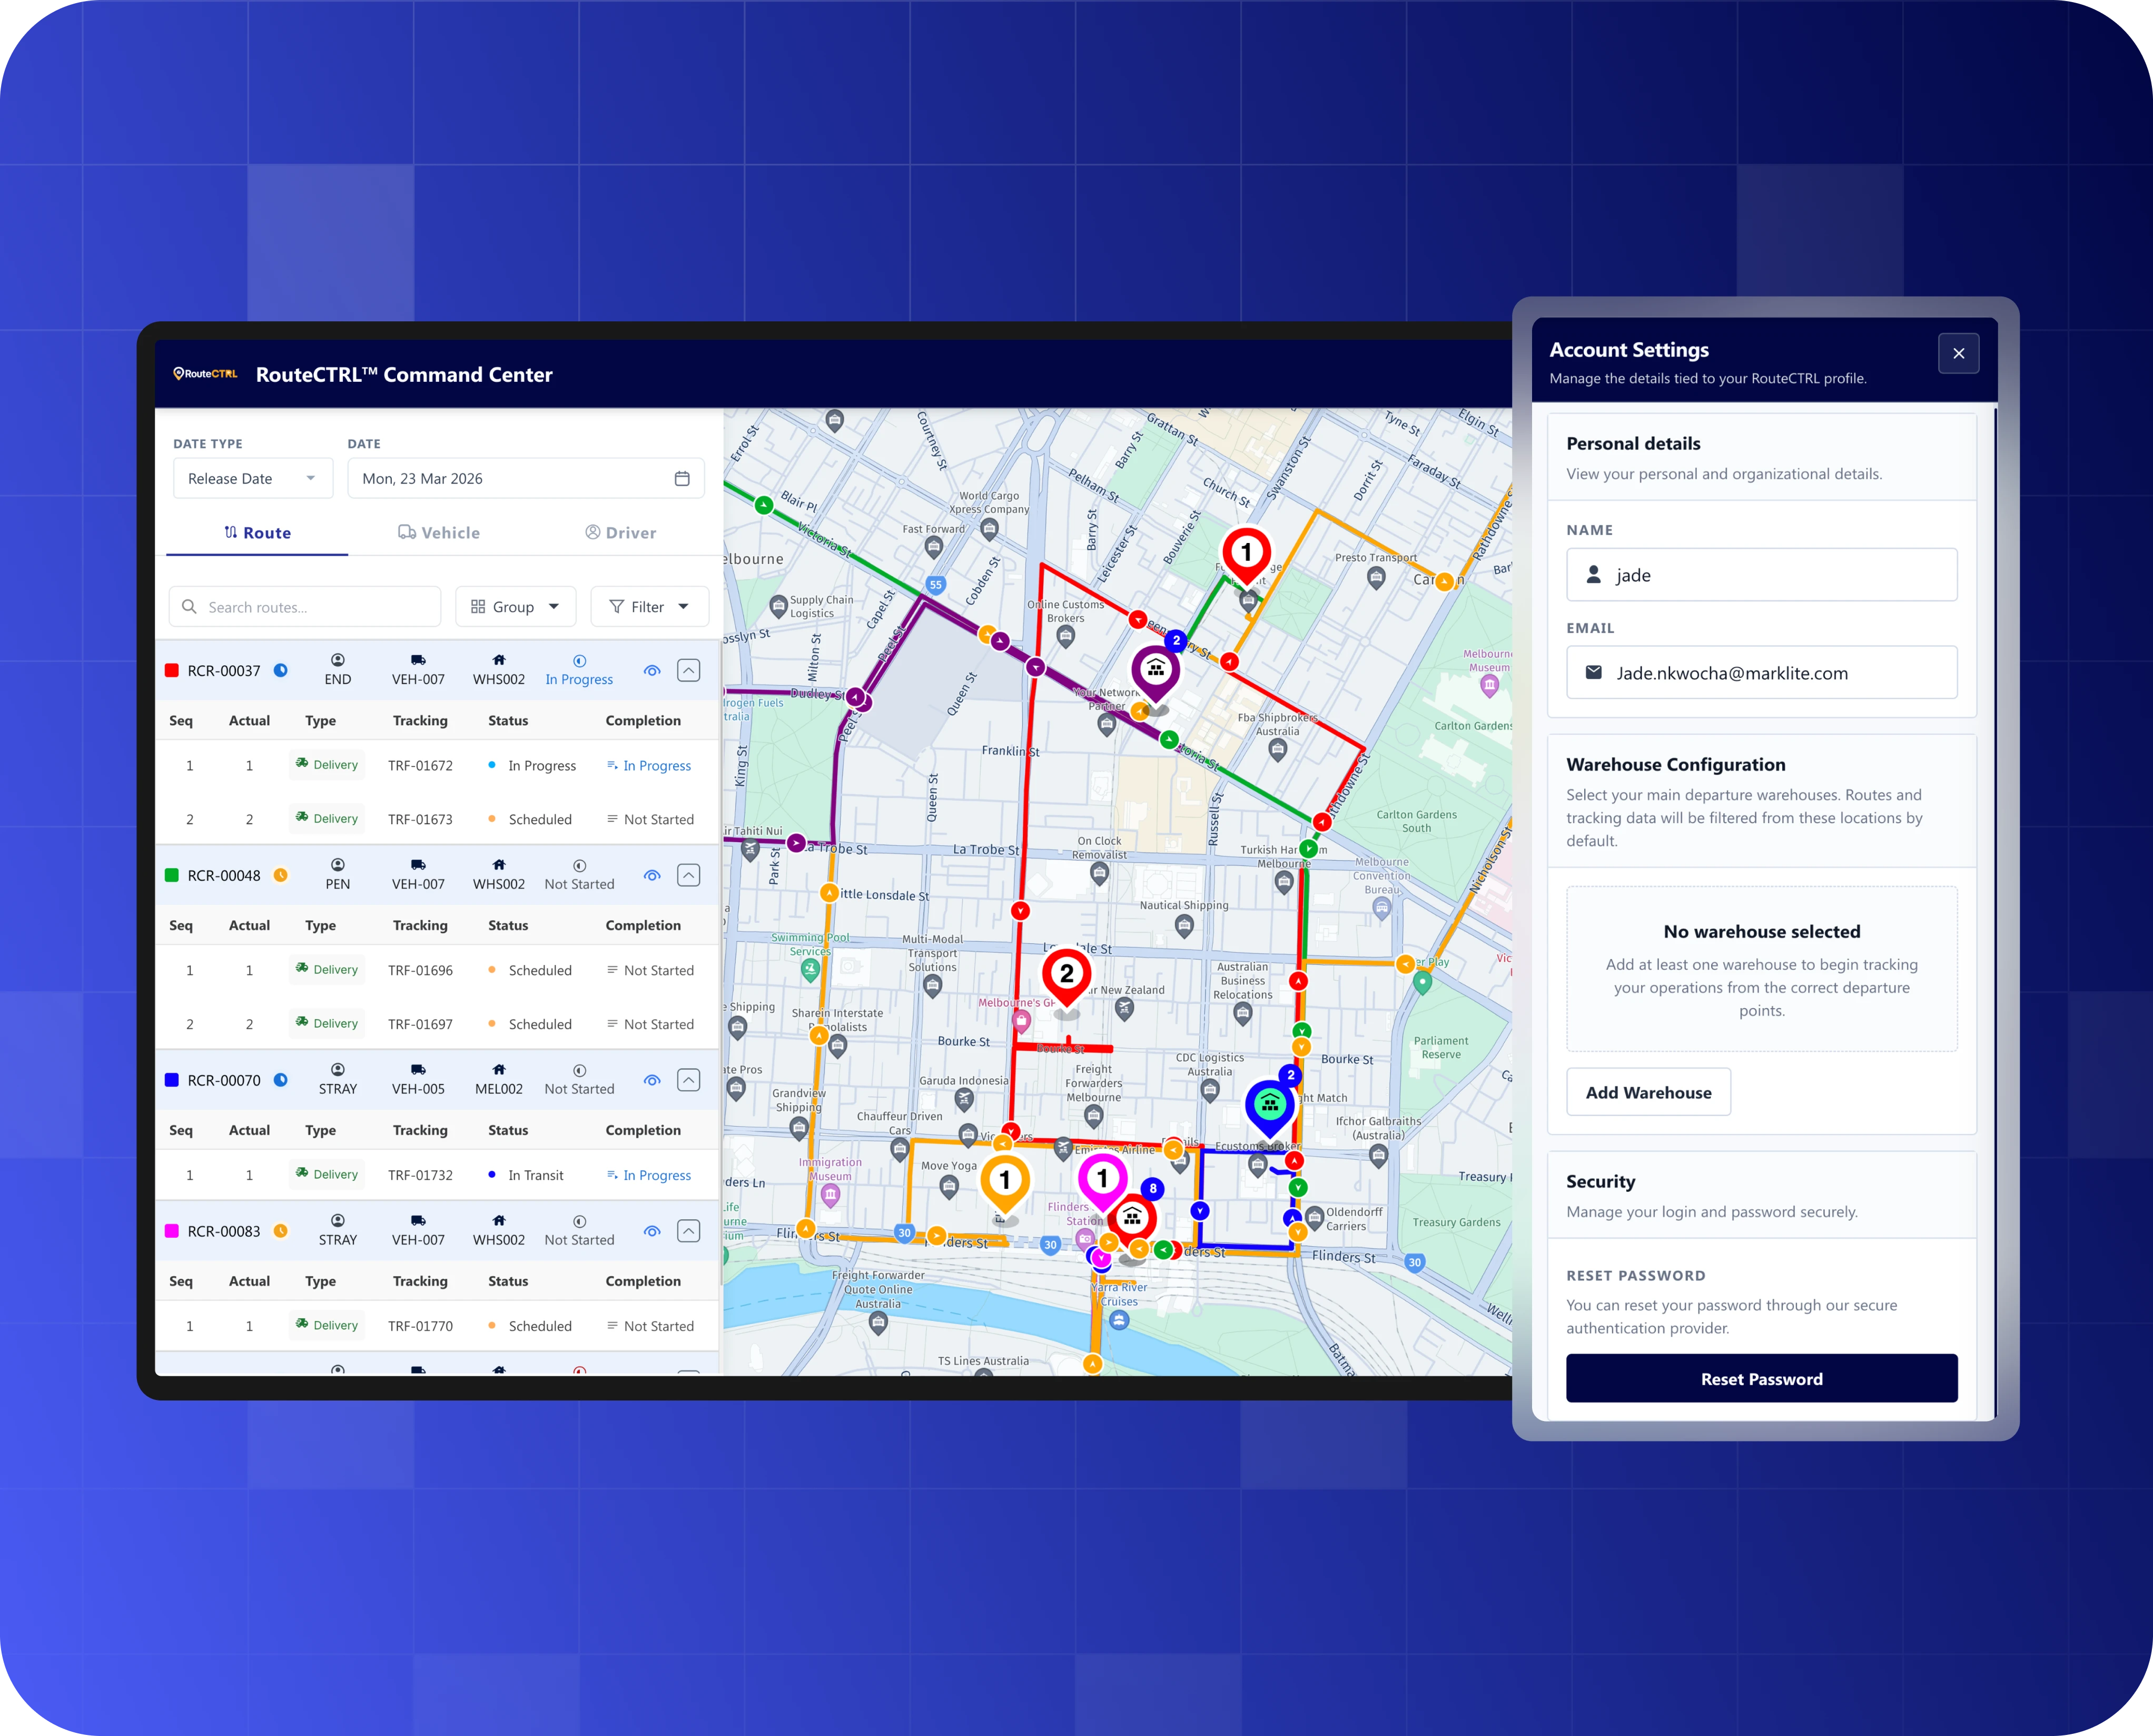
Task: Click tracking number TRF-01770
Action: pos(420,1327)
